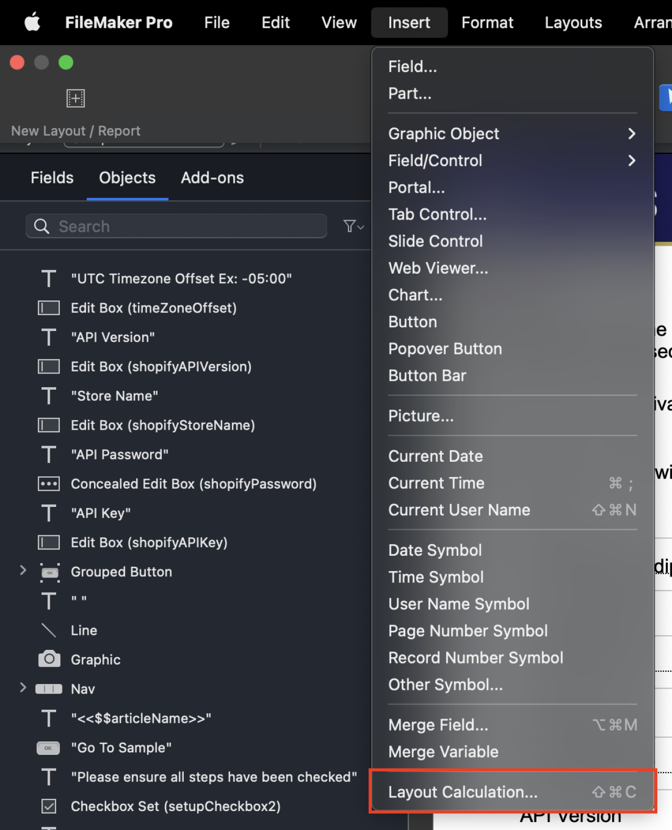
Task: Insert Record Number Symbol
Action: pyautogui.click(x=512, y=657)
